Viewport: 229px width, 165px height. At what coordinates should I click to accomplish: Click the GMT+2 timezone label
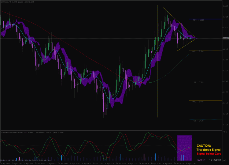[200, 160]
